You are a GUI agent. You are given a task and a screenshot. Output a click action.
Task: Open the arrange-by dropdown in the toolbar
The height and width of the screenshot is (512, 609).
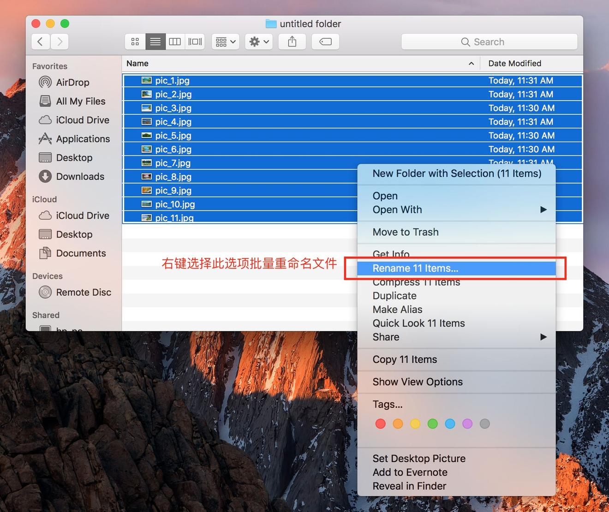point(225,42)
